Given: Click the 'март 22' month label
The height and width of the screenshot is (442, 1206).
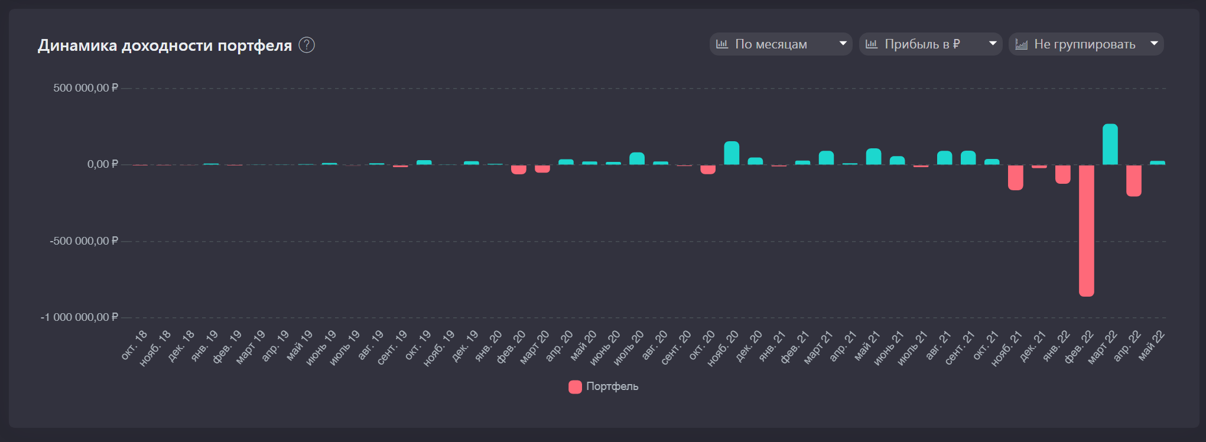Looking at the screenshot, I should 1101,347.
